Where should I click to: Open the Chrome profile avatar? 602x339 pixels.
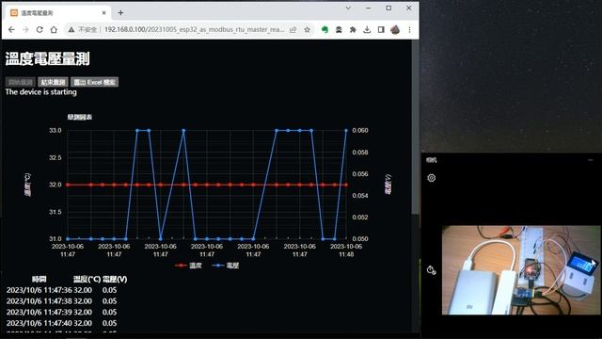click(x=395, y=29)
